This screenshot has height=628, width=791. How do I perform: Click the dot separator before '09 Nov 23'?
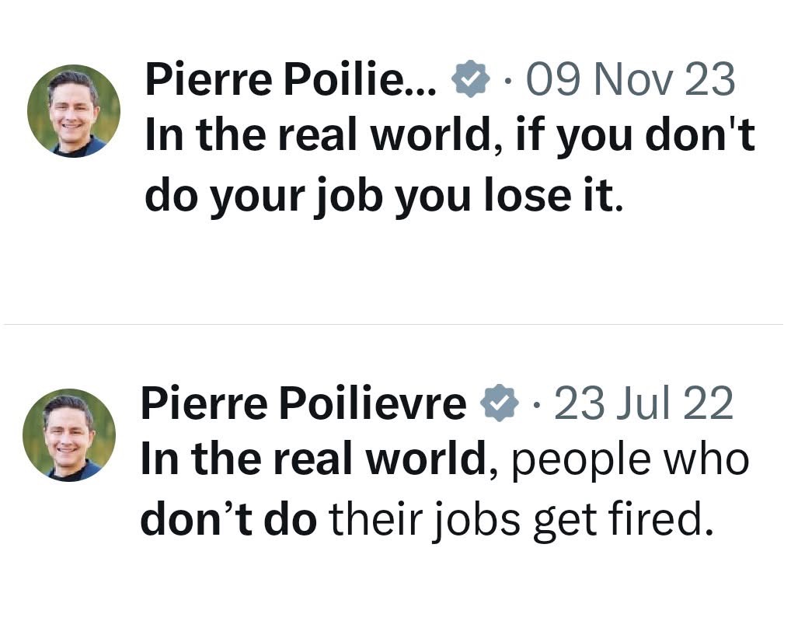click(507, 80)
